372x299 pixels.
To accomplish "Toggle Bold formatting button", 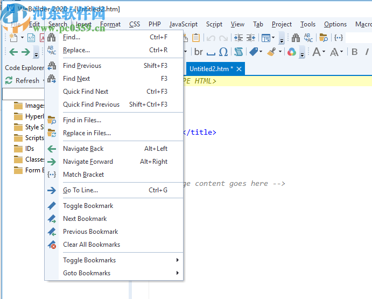I will pos(354,52).
